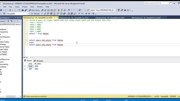180x101 pixels.
Task: Open the Window menu
Action: (x=40, y=7)
